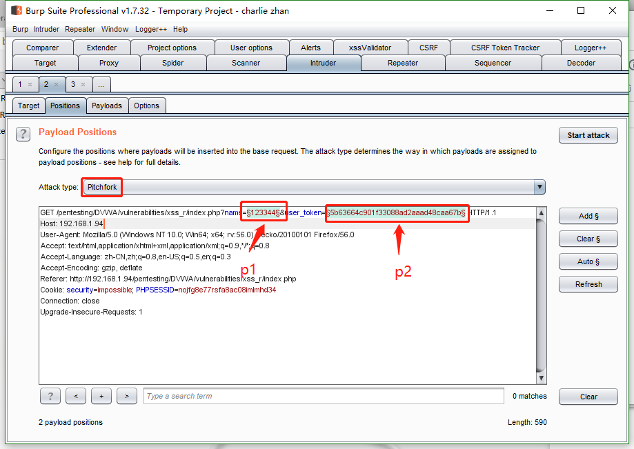Switch to the Comparer tab
This screenshot has height=449, width=634.
43,48
